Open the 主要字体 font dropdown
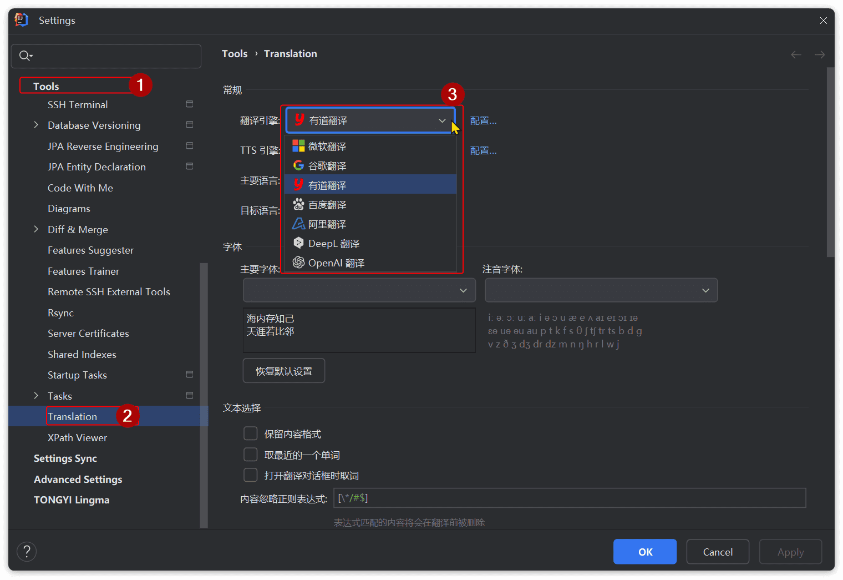Image resolution: width=843 pixels, height=580 pixels. tap(359, 290)
